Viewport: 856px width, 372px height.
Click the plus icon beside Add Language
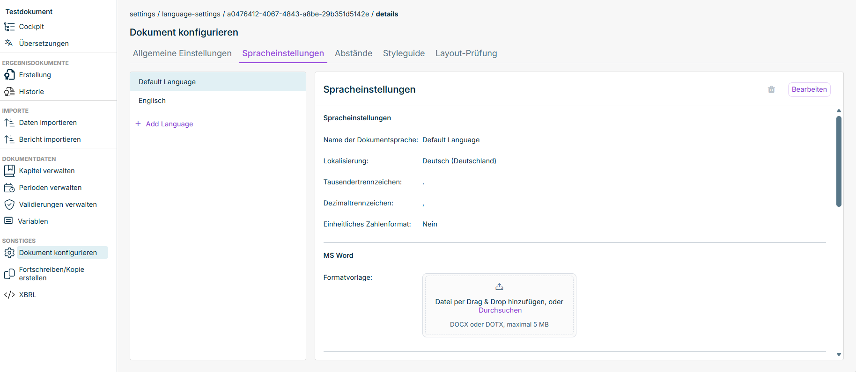138,124
